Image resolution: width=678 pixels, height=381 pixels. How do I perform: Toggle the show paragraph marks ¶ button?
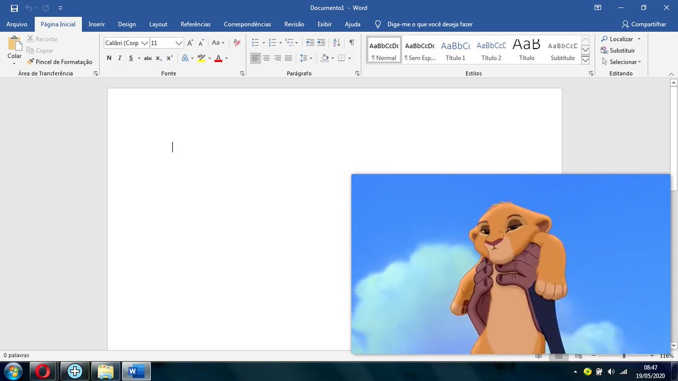[x=351, y=43]
